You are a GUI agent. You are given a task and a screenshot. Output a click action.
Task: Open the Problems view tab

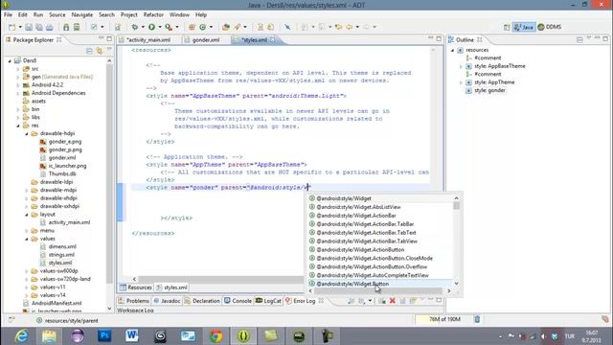(x=134, y=301)
